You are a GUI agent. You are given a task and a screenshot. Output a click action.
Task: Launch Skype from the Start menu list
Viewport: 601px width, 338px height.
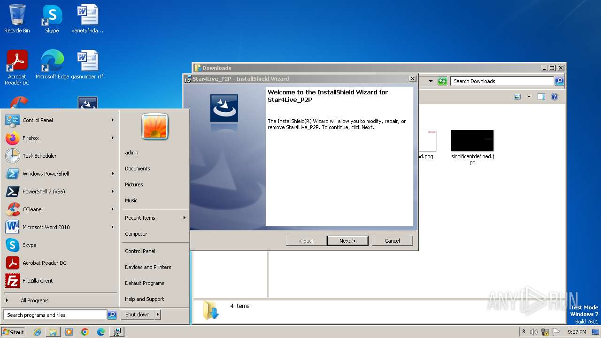point(59,245)
